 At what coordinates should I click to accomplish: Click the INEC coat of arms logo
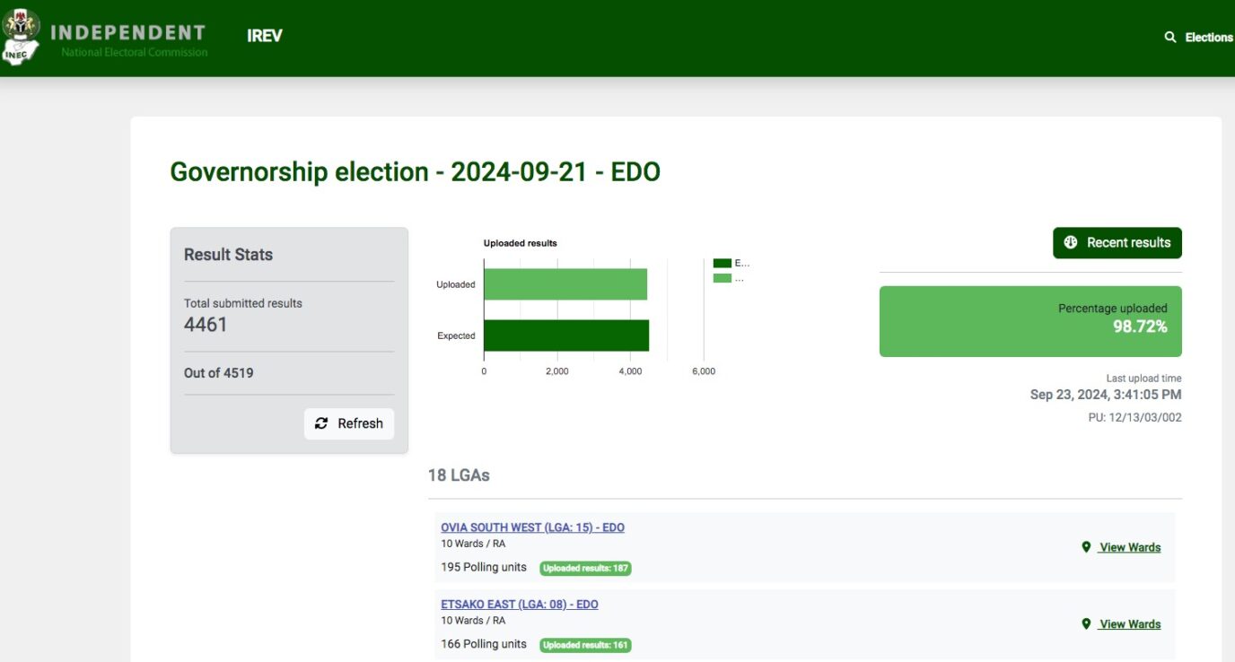point(21,34)
